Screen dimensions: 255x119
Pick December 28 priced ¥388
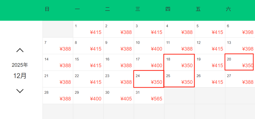(x=58, y=96)
